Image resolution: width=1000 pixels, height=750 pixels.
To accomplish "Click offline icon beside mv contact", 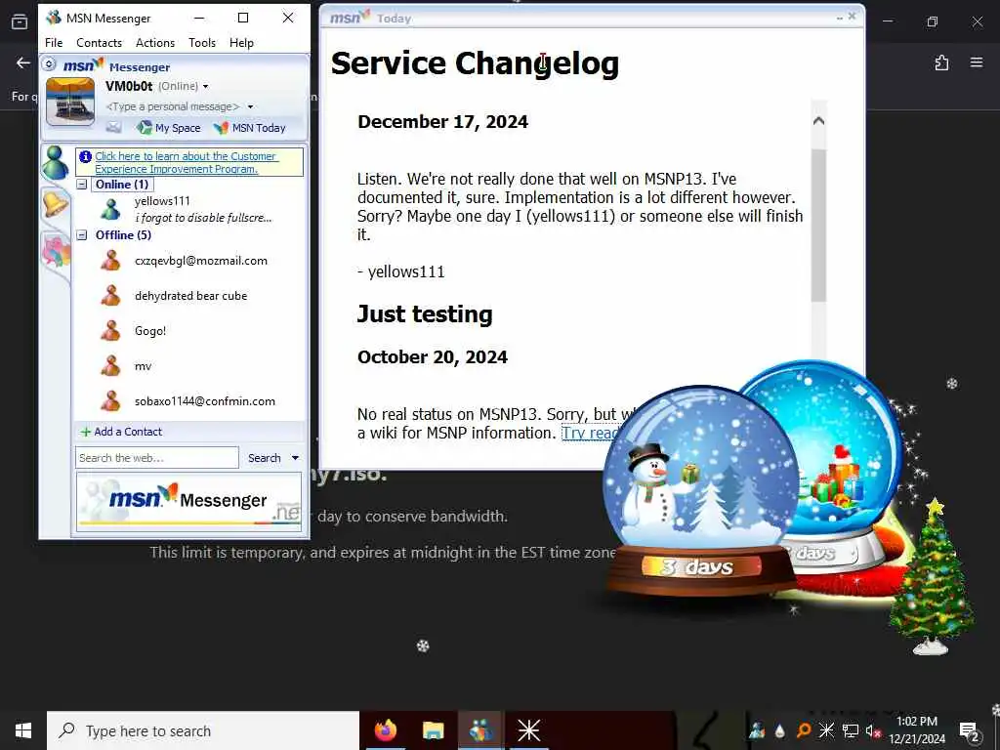I will tap(110, 365).
